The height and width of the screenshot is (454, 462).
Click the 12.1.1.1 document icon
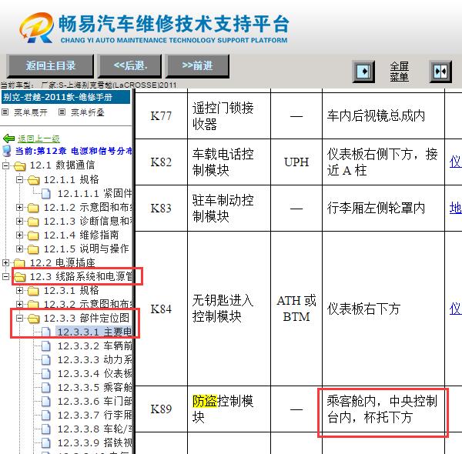(x=45, y=194)
